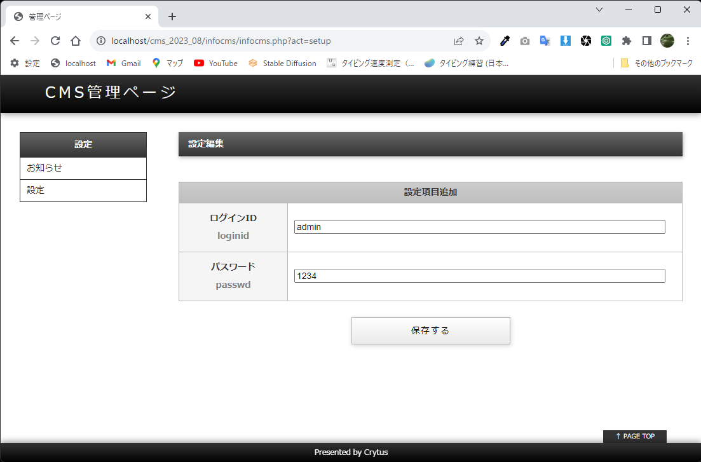Image resolution: width=701 pixels, height=462 pixels.
Task: Open the camera screenshot extension
Action: pyautogui.click(x=525, y=40)
